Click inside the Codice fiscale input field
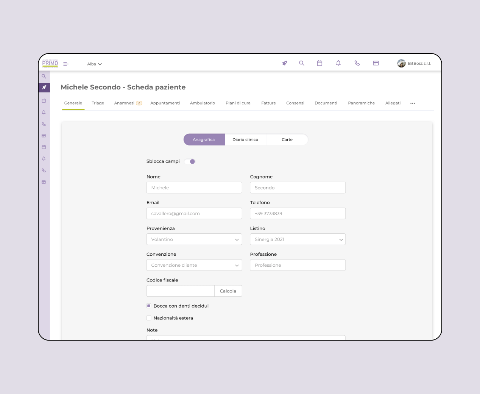Viewport: 480px width, 394px height. [180, 291]
